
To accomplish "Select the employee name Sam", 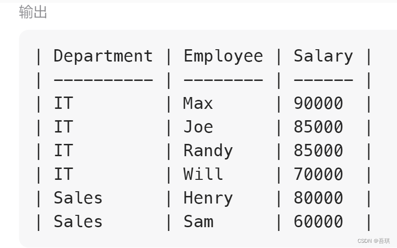I will click(198, 221).
